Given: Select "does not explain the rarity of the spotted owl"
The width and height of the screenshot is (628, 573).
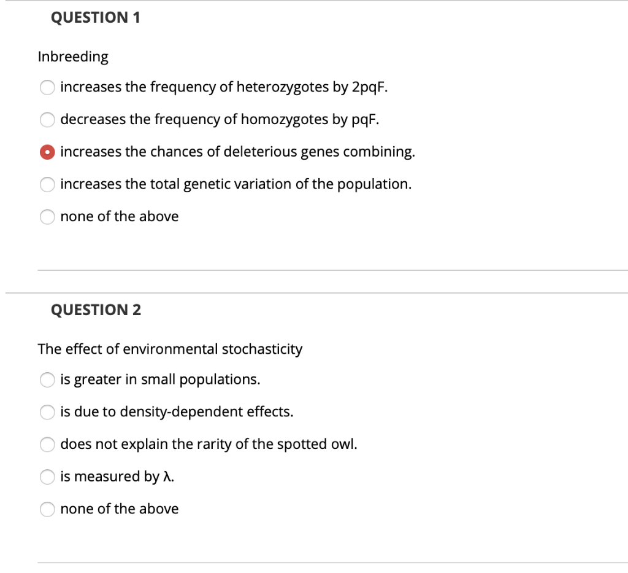Looking at the screenshot, I should [x=47, y=445].
